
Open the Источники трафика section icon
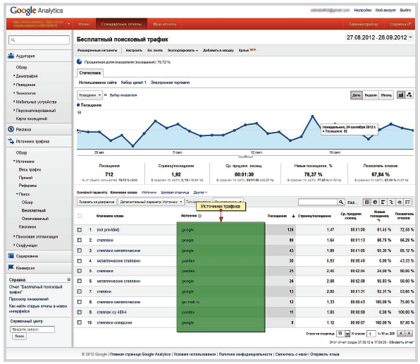[x=11, y=141]
